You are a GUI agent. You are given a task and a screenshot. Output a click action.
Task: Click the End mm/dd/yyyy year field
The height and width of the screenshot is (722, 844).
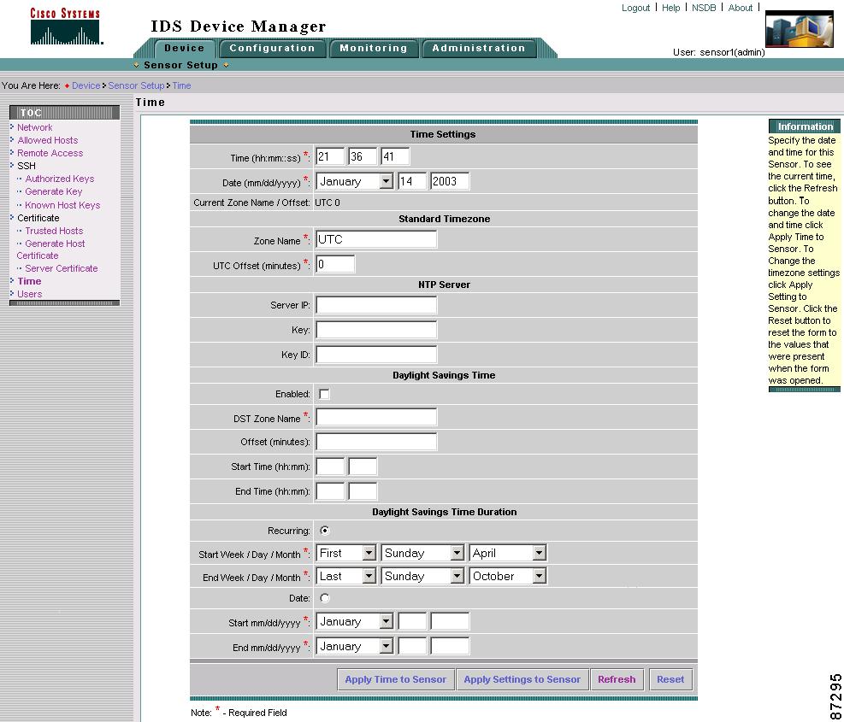coord(450,646)
